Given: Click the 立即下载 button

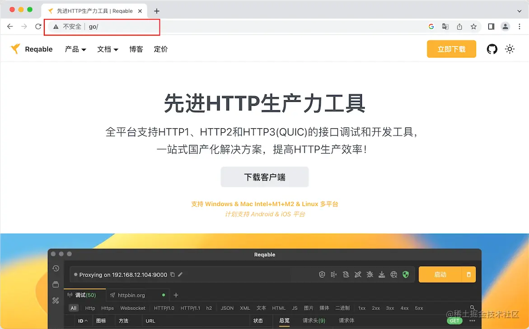Looking at the screenshot, I should [451, 49].
